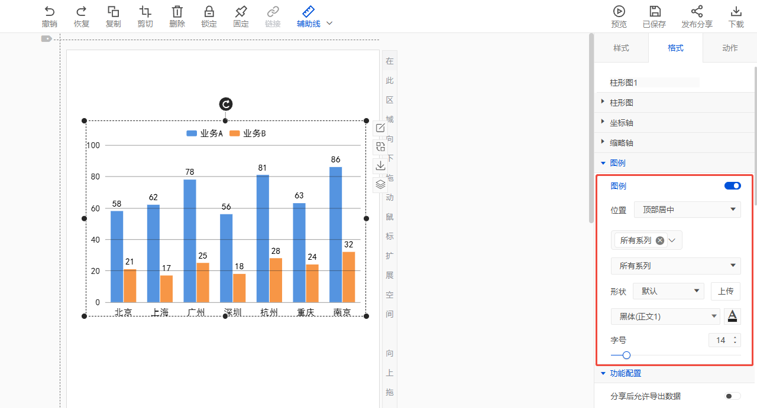Switch to the 样式 tab
The image size is (757, 408).
(621, 48)
